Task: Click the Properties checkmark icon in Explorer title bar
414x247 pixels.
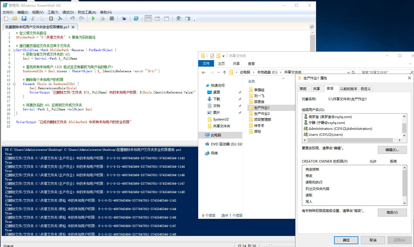Action: click(x=212, y=56)
